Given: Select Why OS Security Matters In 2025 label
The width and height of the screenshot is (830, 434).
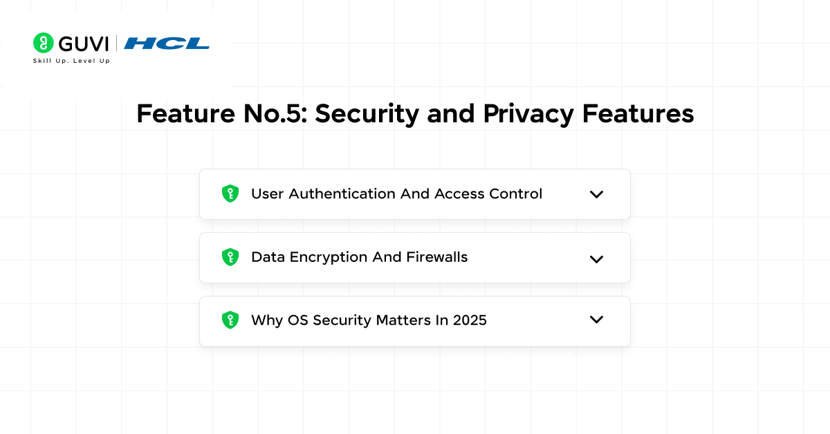Looking at the screenshot, I should coord(369,321).
